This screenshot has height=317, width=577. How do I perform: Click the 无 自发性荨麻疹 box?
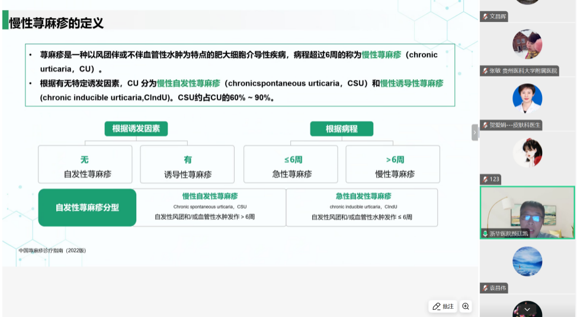[85, 164]
